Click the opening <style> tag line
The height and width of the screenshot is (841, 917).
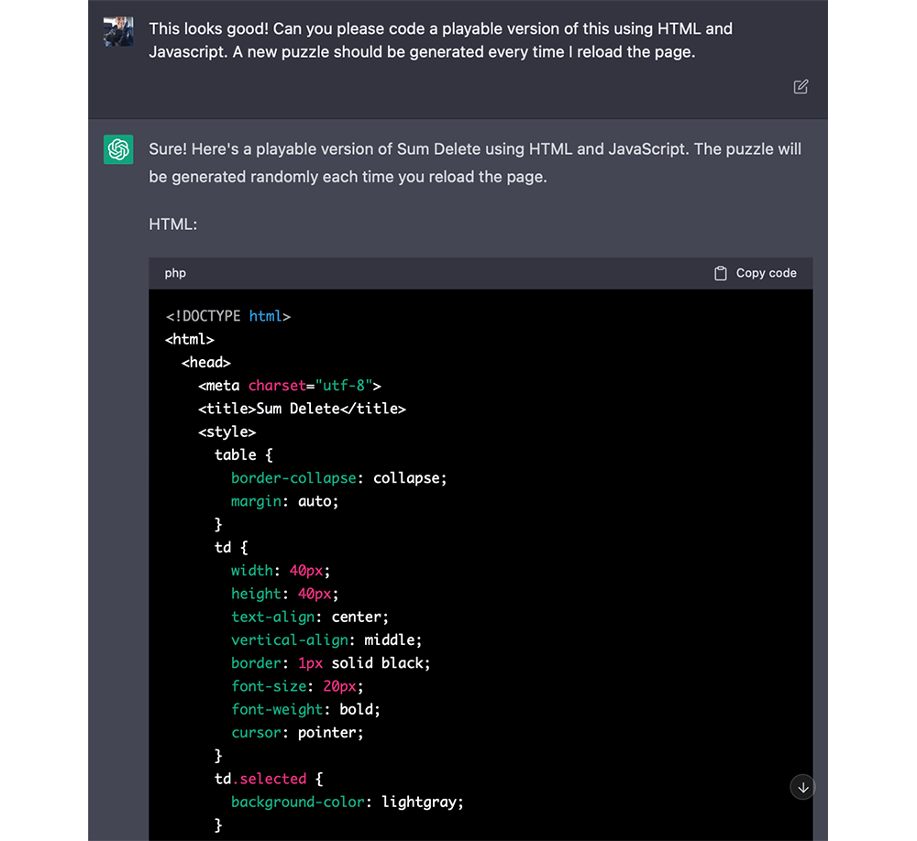pos(226,431)
